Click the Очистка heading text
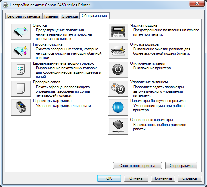 40,25
